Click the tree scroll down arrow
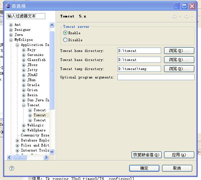The image size is (201, 180). click(52, 152)
